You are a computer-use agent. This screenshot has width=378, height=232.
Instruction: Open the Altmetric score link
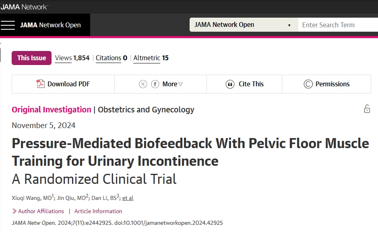click(151, 58)
